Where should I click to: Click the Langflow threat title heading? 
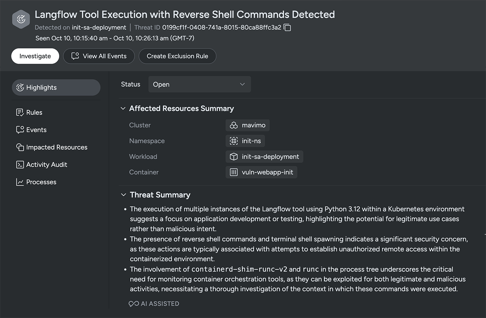coord(185,15)
